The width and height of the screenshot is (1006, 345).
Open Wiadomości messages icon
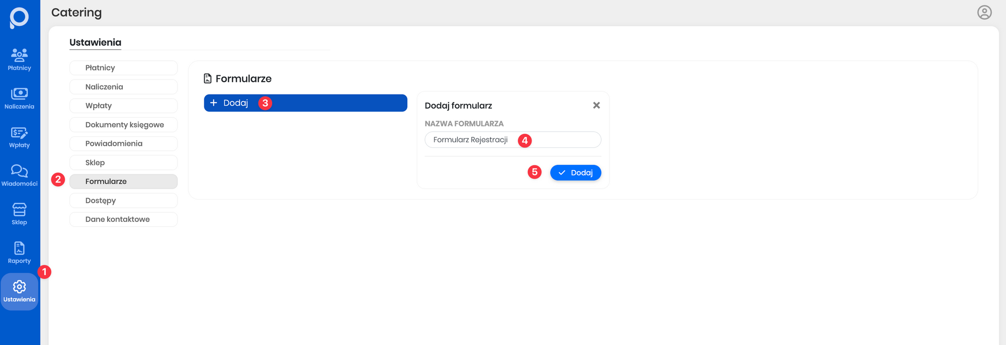[x=19, y=175]
